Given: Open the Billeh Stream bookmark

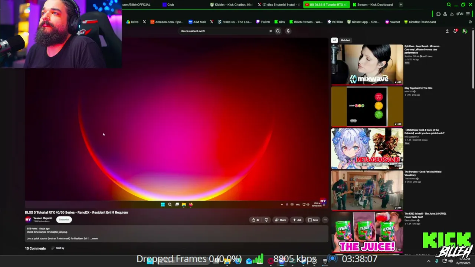Looking at the screenshot, I should 306,22.
